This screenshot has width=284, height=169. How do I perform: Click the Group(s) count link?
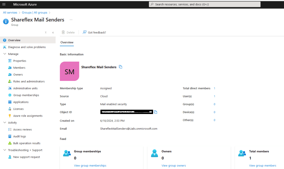click(x=214, y=104)
